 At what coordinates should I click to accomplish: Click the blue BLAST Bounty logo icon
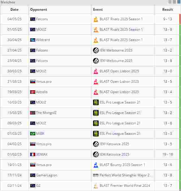[x=96, y=165]
